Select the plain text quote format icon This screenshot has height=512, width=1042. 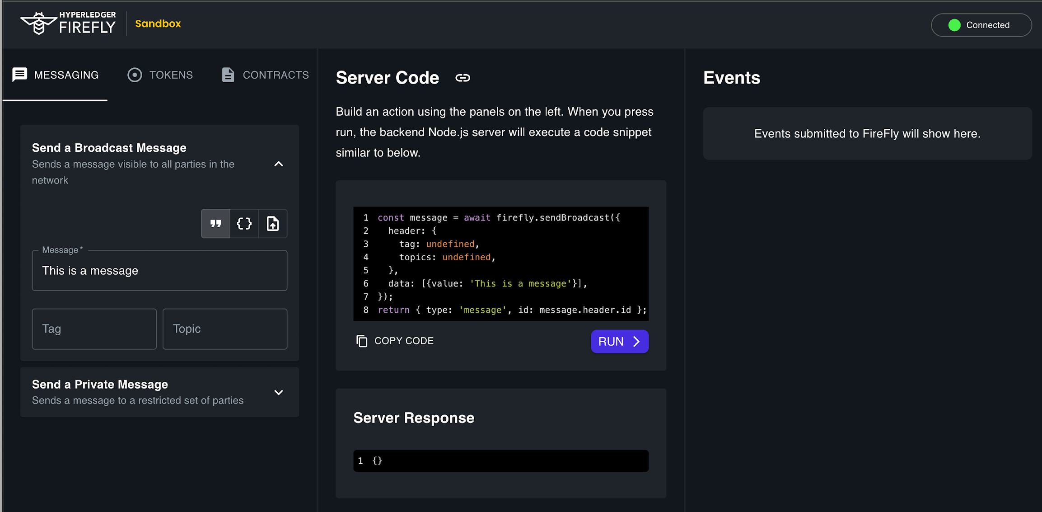[x=215, y=223]
